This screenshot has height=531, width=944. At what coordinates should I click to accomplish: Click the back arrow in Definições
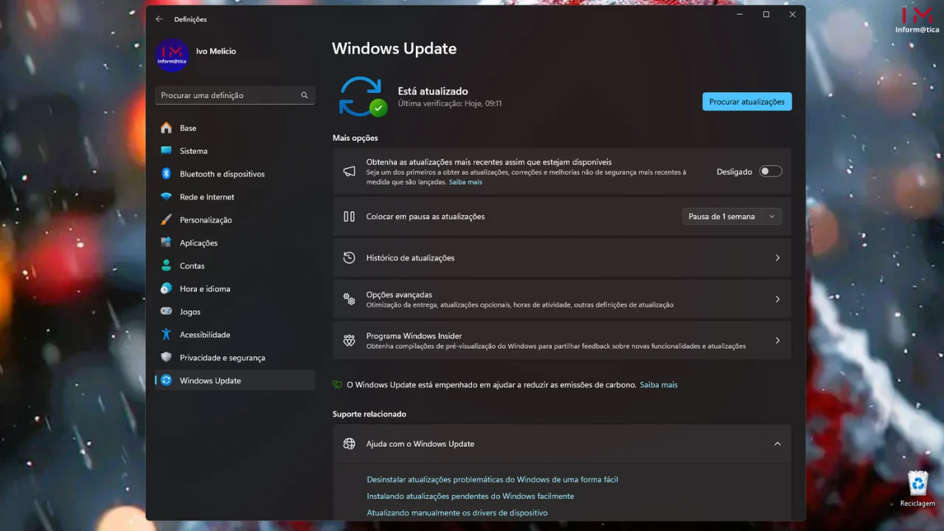159,19
